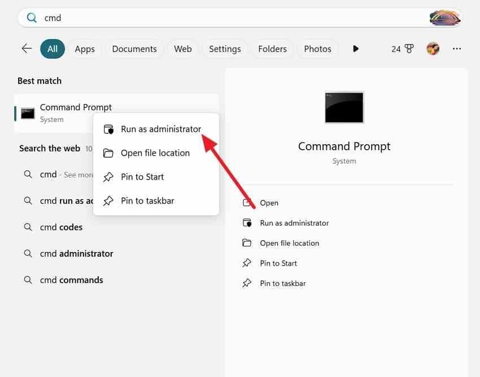Open the rewards trophy icon showing 24

pos(403,49)
